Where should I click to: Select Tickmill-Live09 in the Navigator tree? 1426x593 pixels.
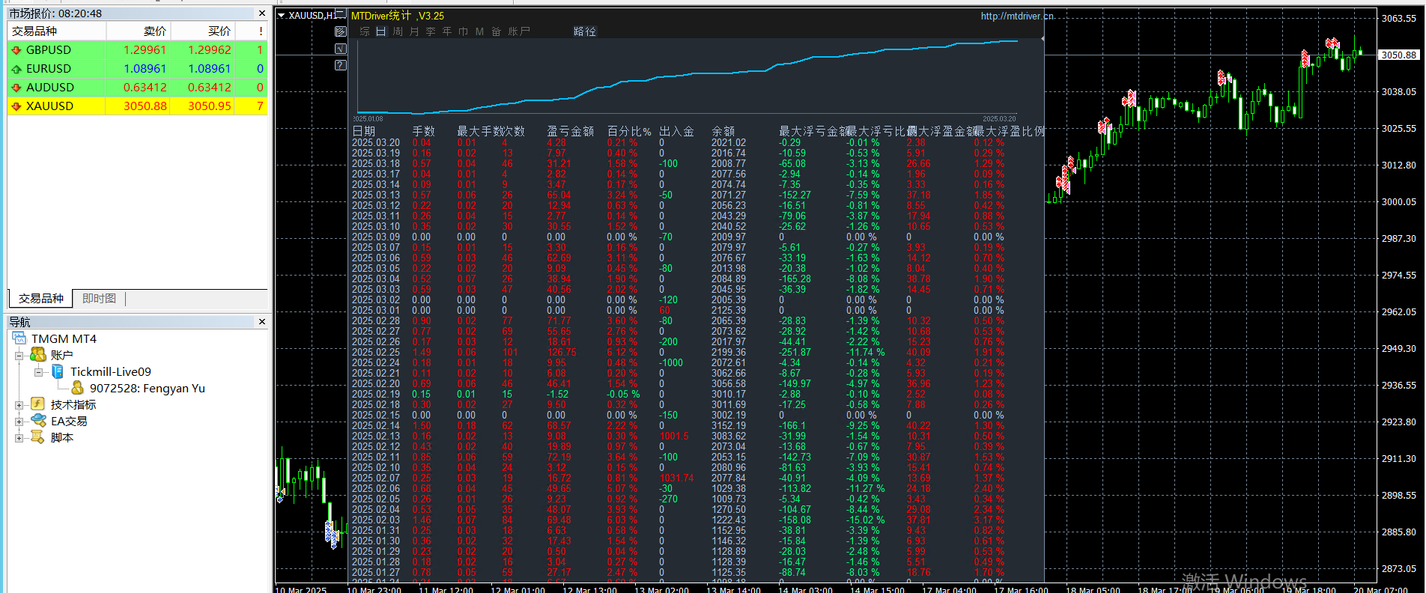111,371
